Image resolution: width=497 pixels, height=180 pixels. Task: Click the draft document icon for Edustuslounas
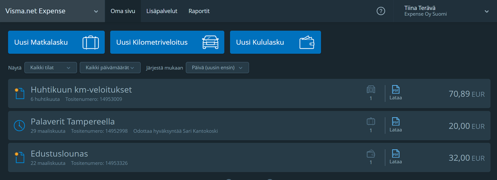(x=19, y=157)
